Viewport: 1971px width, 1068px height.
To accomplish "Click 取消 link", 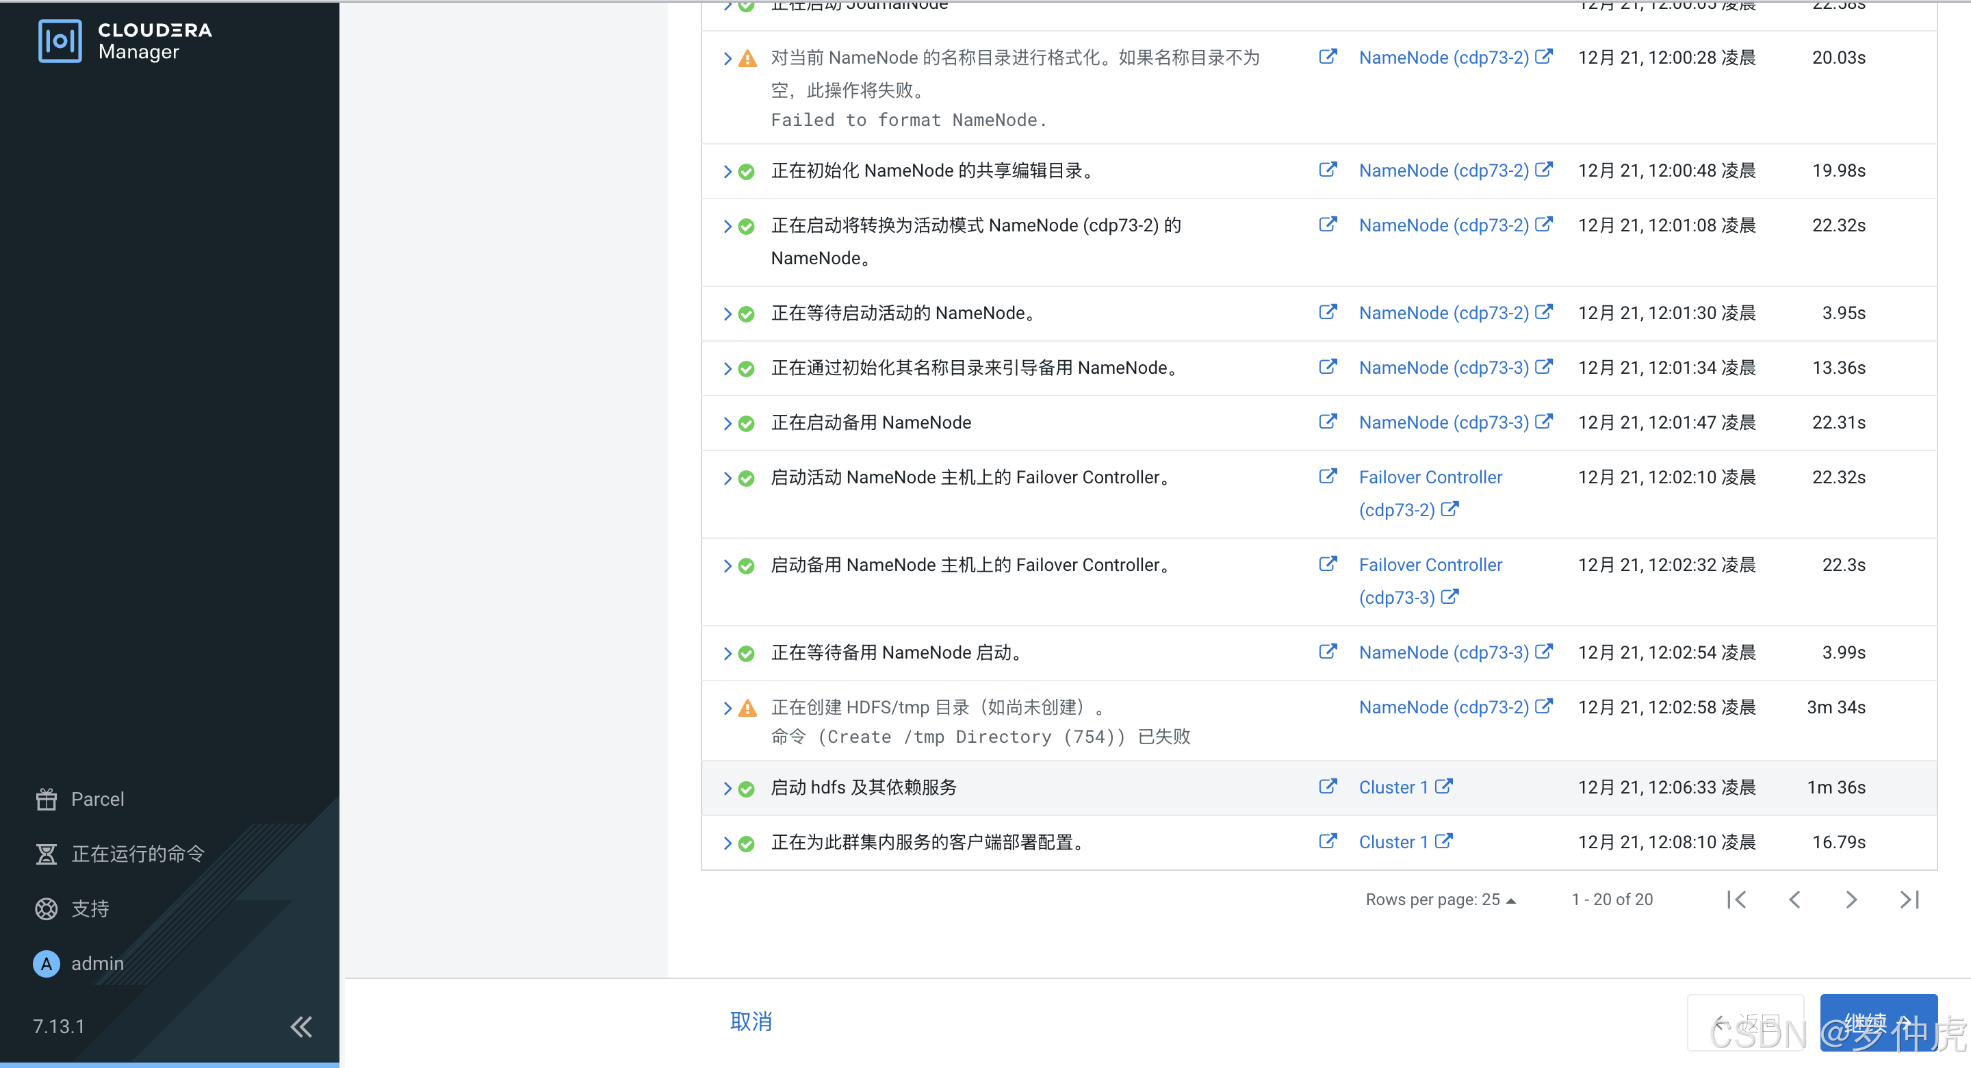I will click(x=750, y=1021).
